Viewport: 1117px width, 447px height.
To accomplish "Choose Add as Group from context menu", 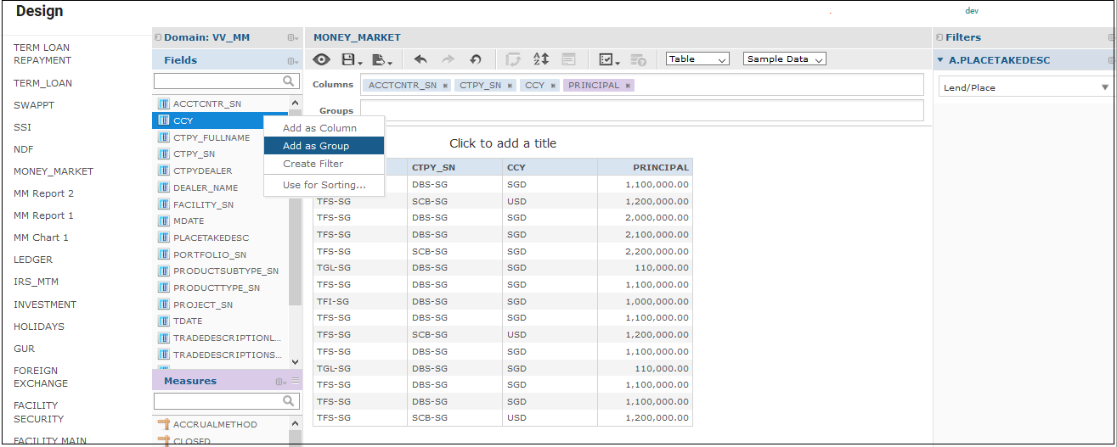I will click(x=316, y=146).
